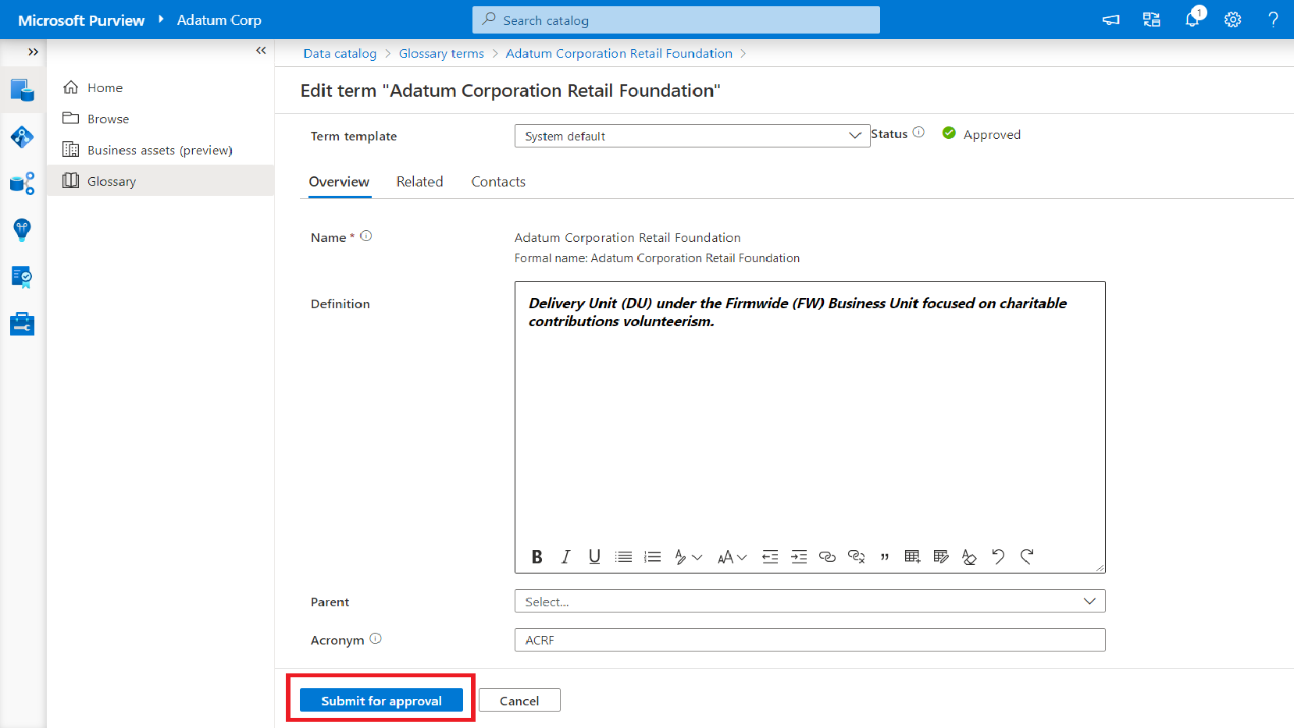Toggle italic formatting in the definition editor
1294x728 pixels.
tap(565, 556)
